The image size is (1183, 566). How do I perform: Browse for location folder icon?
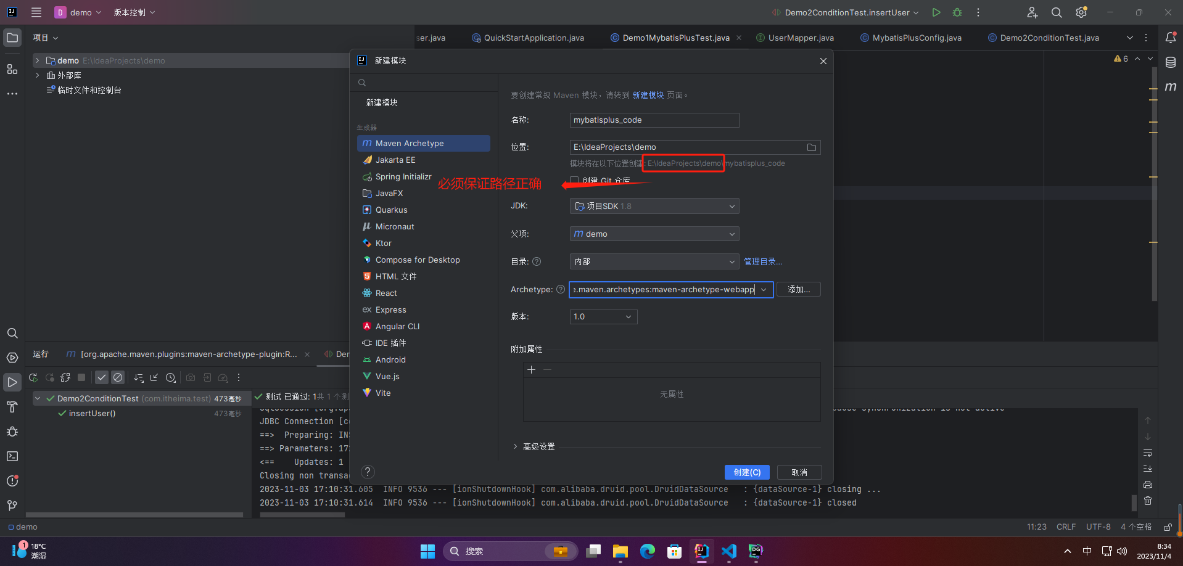pyautogui.click(x=812, y=147)
